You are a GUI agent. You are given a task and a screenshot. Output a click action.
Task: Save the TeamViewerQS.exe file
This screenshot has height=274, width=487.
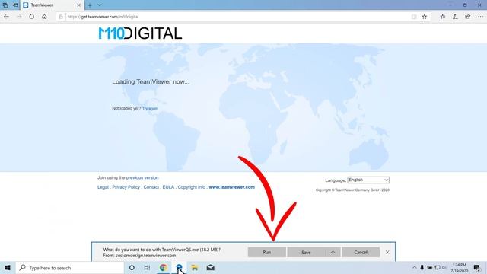tap(306, 252)
